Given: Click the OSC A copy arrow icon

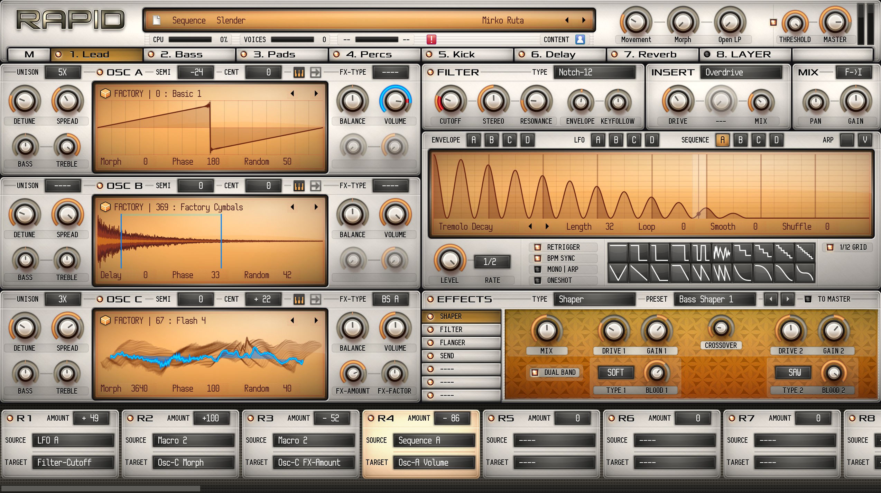Looking at the screenshot, I should coord(315,72).
